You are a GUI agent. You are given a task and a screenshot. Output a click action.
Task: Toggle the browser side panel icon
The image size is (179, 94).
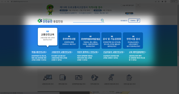[165, 2]
